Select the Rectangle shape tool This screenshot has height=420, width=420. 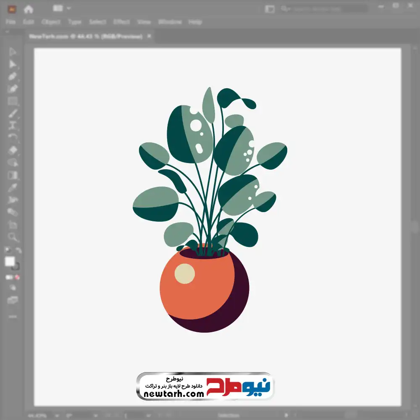(x=13, y=101)
